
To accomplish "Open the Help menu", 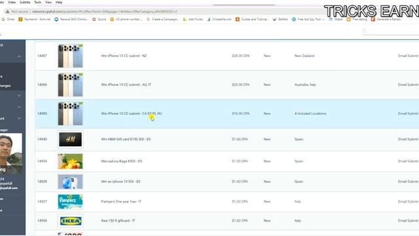I will click(x=59, y=2).
